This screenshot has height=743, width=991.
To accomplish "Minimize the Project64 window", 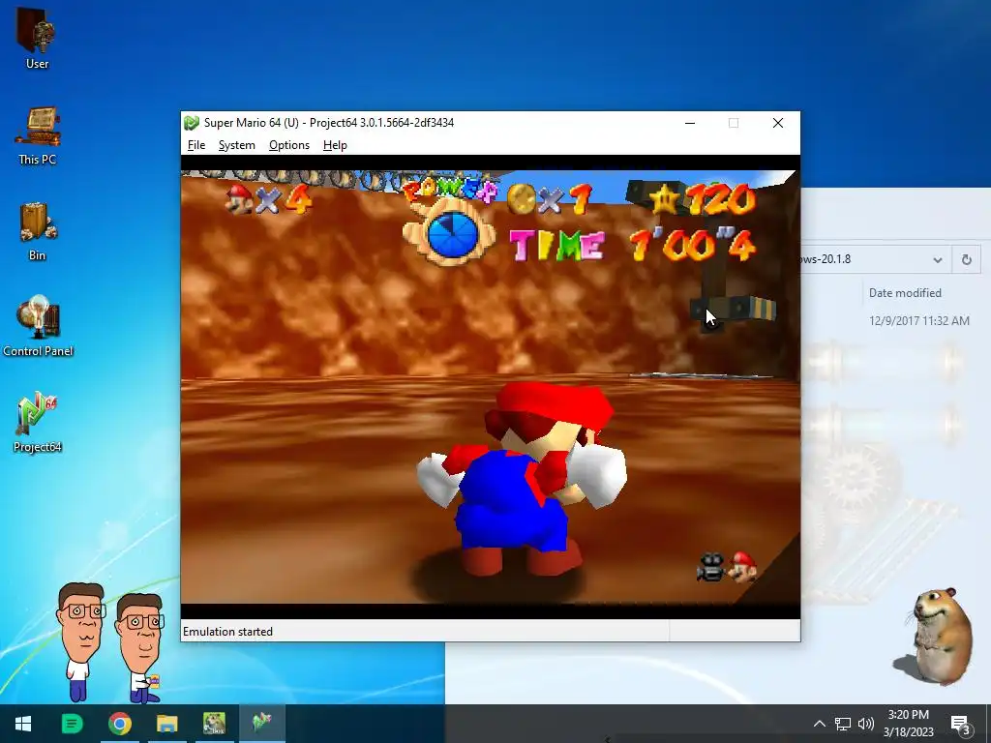I will pos(690,123).
